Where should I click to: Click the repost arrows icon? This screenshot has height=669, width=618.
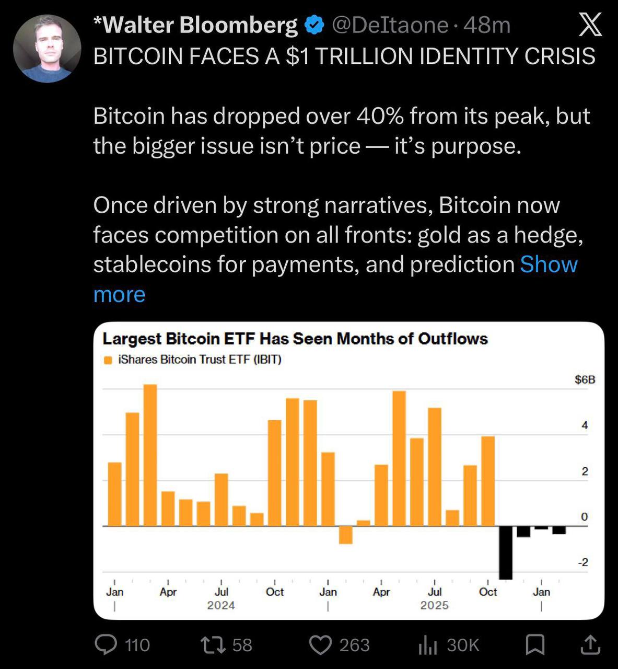pos(213,644)
